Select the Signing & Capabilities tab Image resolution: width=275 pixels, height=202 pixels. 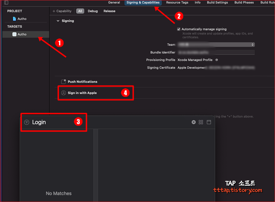pyautogui.click(x=143, y=2)
